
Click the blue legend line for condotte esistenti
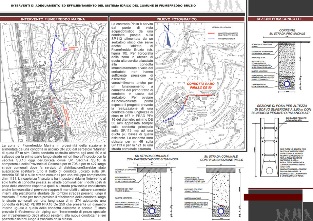[211, 39]
